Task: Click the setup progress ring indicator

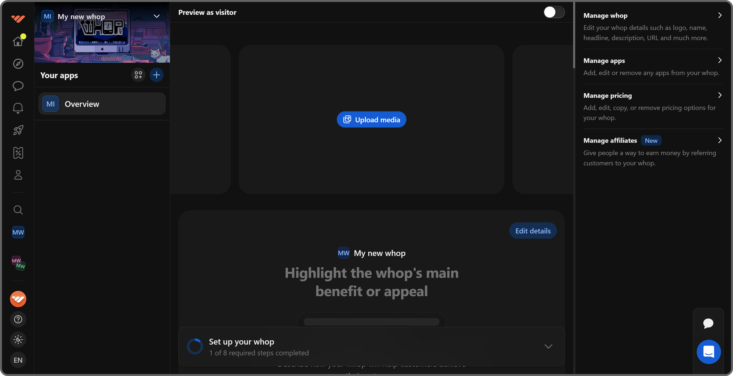Action: (x=195, y=346)
